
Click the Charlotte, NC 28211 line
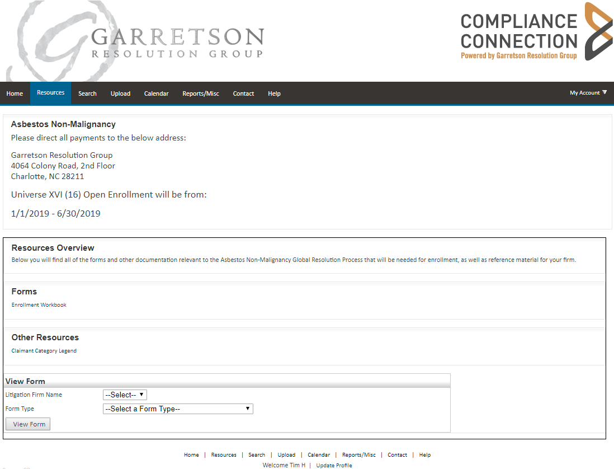click(48, 176)
